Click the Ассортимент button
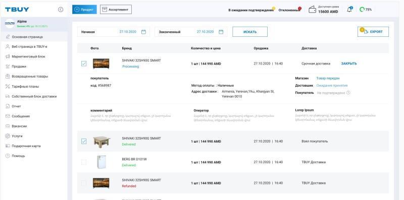Viewport: 404px width, 200px height. tap(116, 10)
